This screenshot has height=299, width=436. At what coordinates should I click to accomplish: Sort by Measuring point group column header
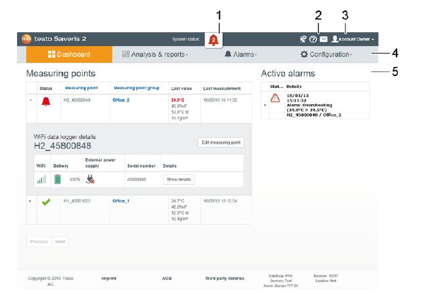(137, 88)
